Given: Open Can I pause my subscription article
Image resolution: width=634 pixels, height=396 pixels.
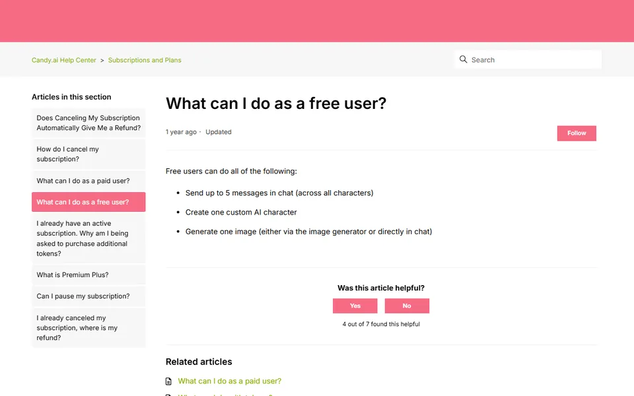Looking at the screenshot, I should click(88, 296).
